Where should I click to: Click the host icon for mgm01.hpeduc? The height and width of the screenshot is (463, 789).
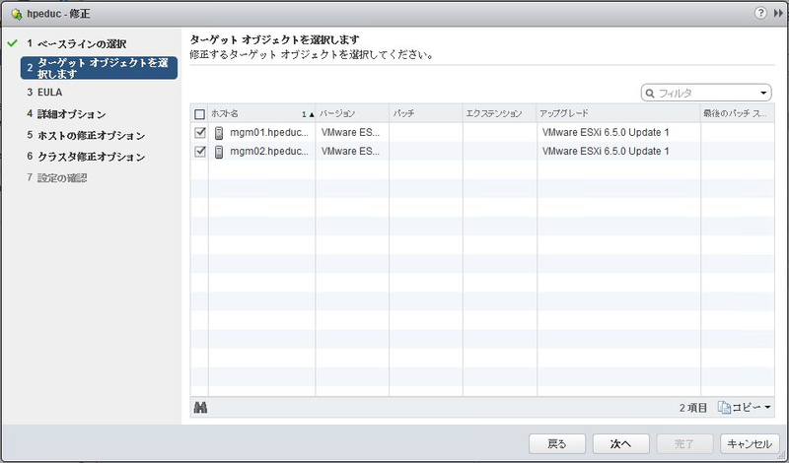[x=219, y=133]
